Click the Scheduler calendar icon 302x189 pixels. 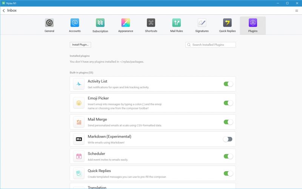pos(79,156)
